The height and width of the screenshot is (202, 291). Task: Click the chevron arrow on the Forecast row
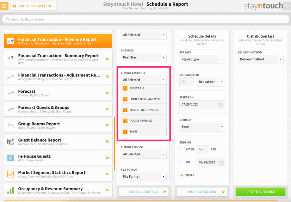tap(107, 93)
